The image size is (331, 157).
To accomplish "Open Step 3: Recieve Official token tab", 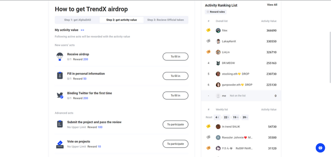I will pos(165,20).
